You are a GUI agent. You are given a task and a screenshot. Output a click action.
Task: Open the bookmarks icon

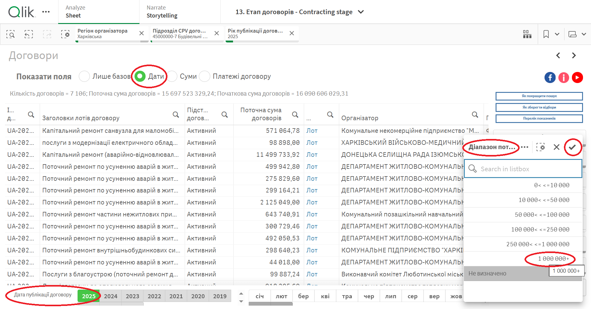click(x=546, y=34)
